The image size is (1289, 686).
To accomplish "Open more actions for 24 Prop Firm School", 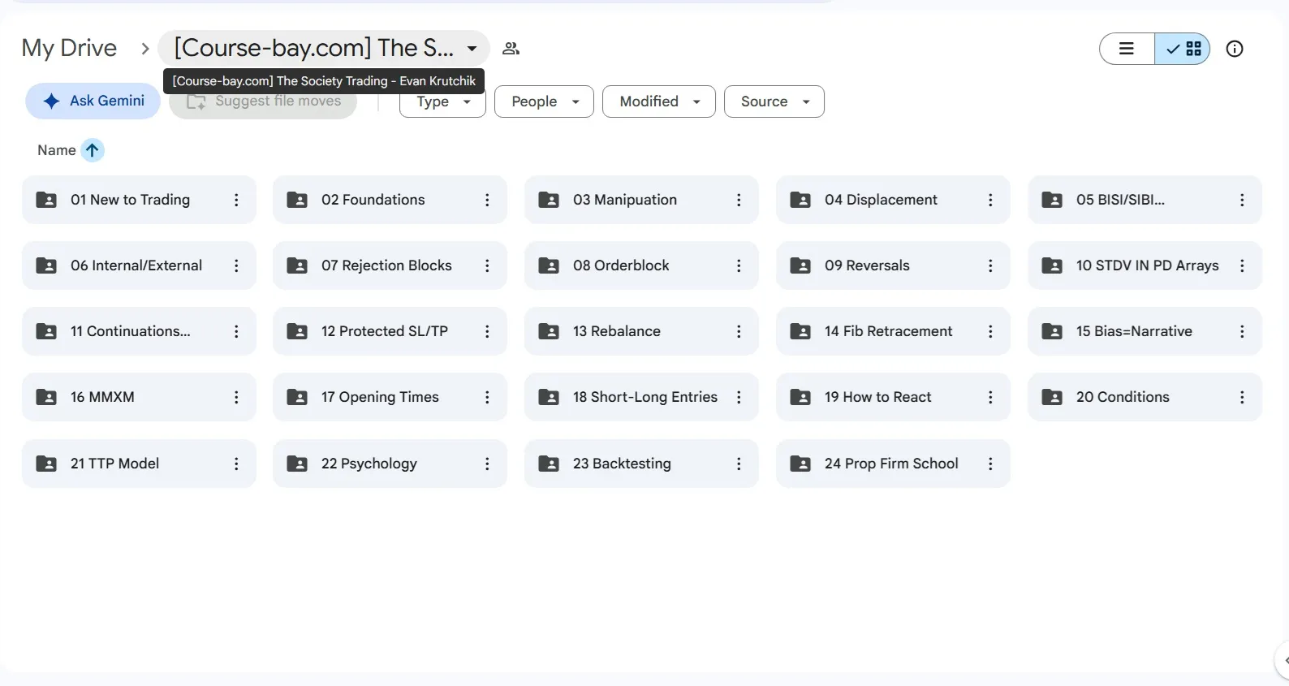I will pyautogui.click(x=990, y=464).
